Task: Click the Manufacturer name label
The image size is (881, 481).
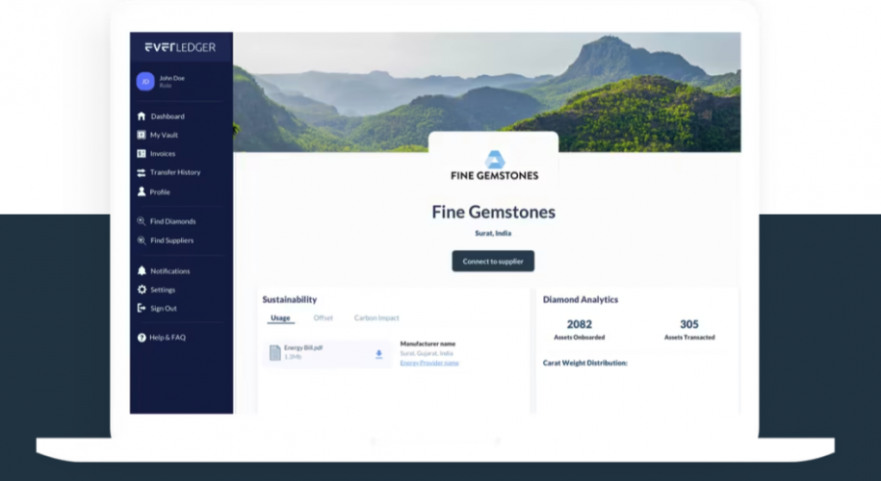Action: point(428,343)
